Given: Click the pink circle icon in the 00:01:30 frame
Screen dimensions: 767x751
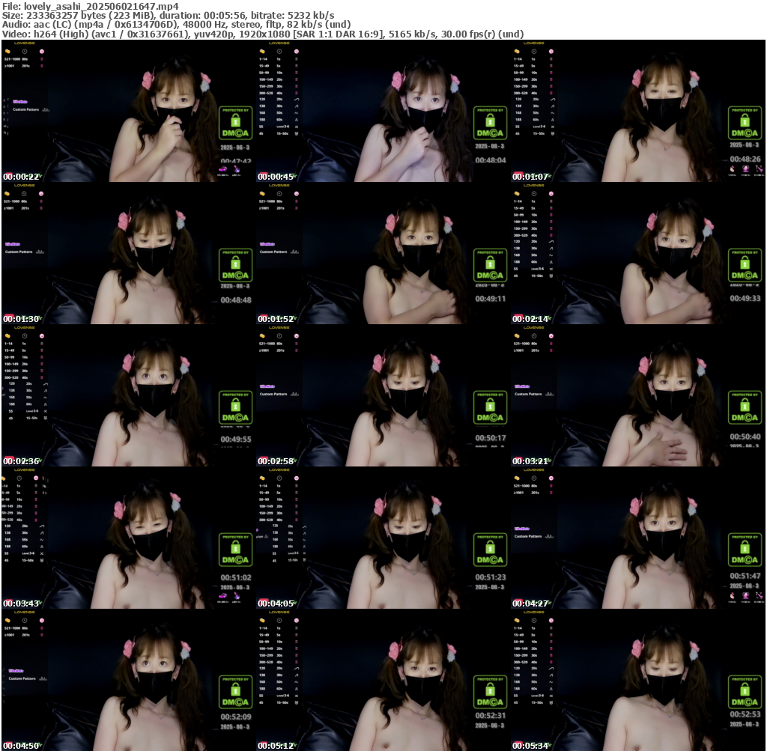Looking at the screenshot, I should click(x=41, y=193).
